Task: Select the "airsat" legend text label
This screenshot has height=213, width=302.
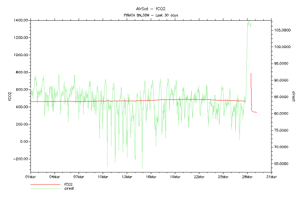Action: (x=69, y=188)
